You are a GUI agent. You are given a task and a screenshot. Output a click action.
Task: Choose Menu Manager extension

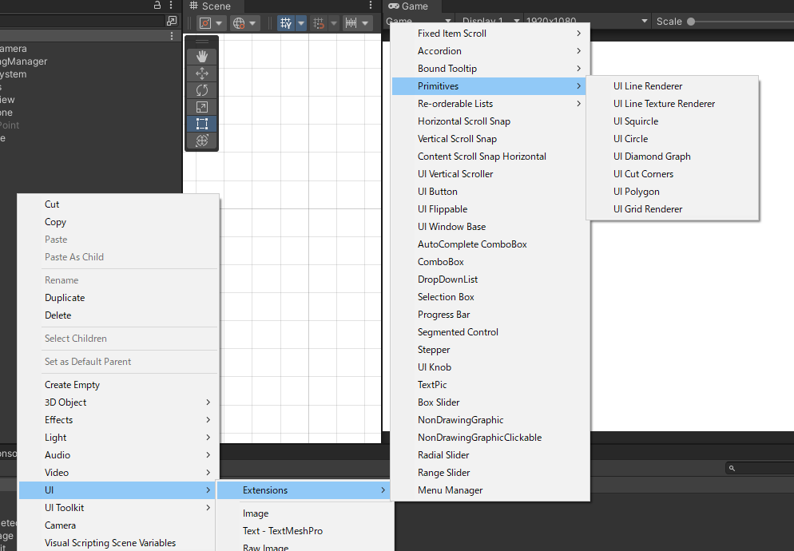coord(490,490)
